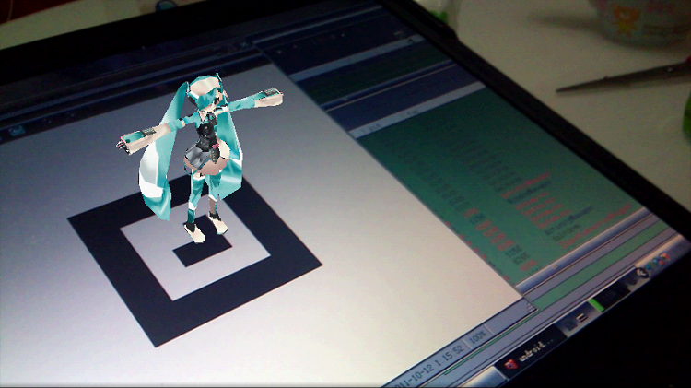This screenshot has width=691, height=388.
Task: Click the red icon on android taskbar button
Action: [510, 364]
